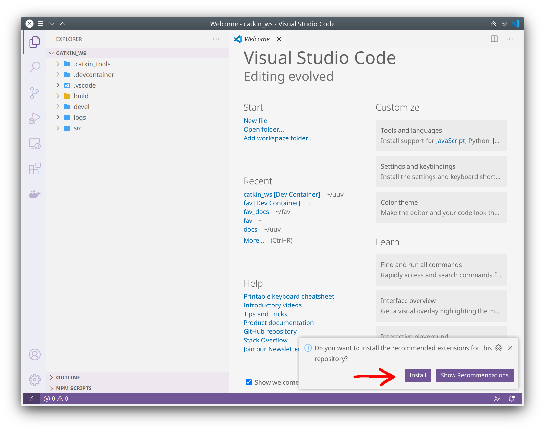This screenshot has height=431, width=545.
Task: Click the title bar down chevron button
Action: (52, 24)
